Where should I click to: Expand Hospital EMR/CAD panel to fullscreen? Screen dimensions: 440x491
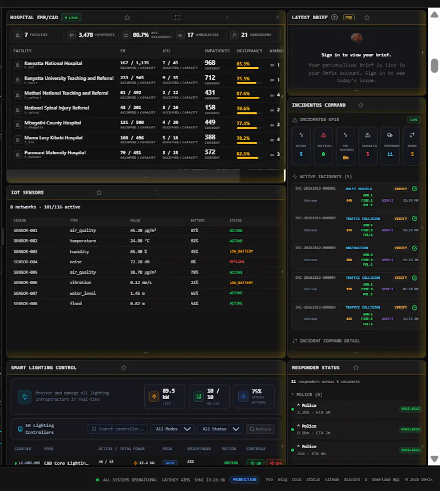[178, 18]
